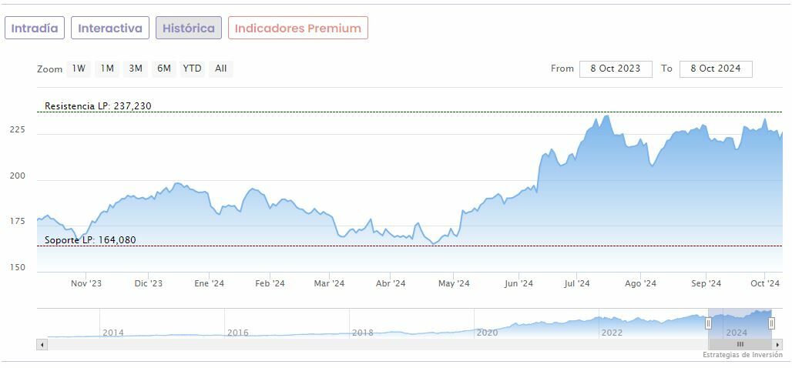
Task: Select YTD zoom range
Action: (x=192, y=69)
